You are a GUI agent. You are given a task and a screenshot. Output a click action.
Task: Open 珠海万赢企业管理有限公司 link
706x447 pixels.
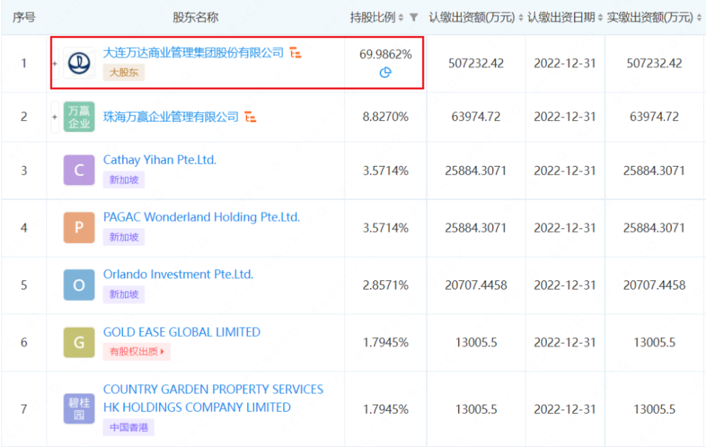click(171, 117)
